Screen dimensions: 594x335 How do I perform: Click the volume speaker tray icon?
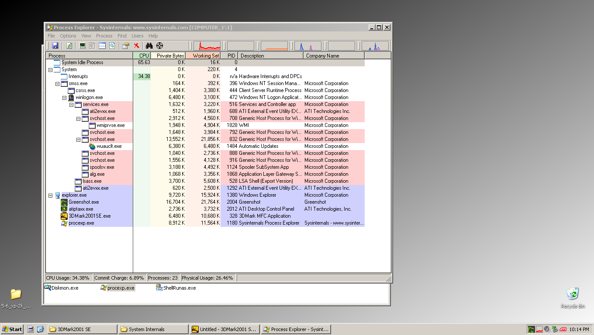[x=547, y=329]
